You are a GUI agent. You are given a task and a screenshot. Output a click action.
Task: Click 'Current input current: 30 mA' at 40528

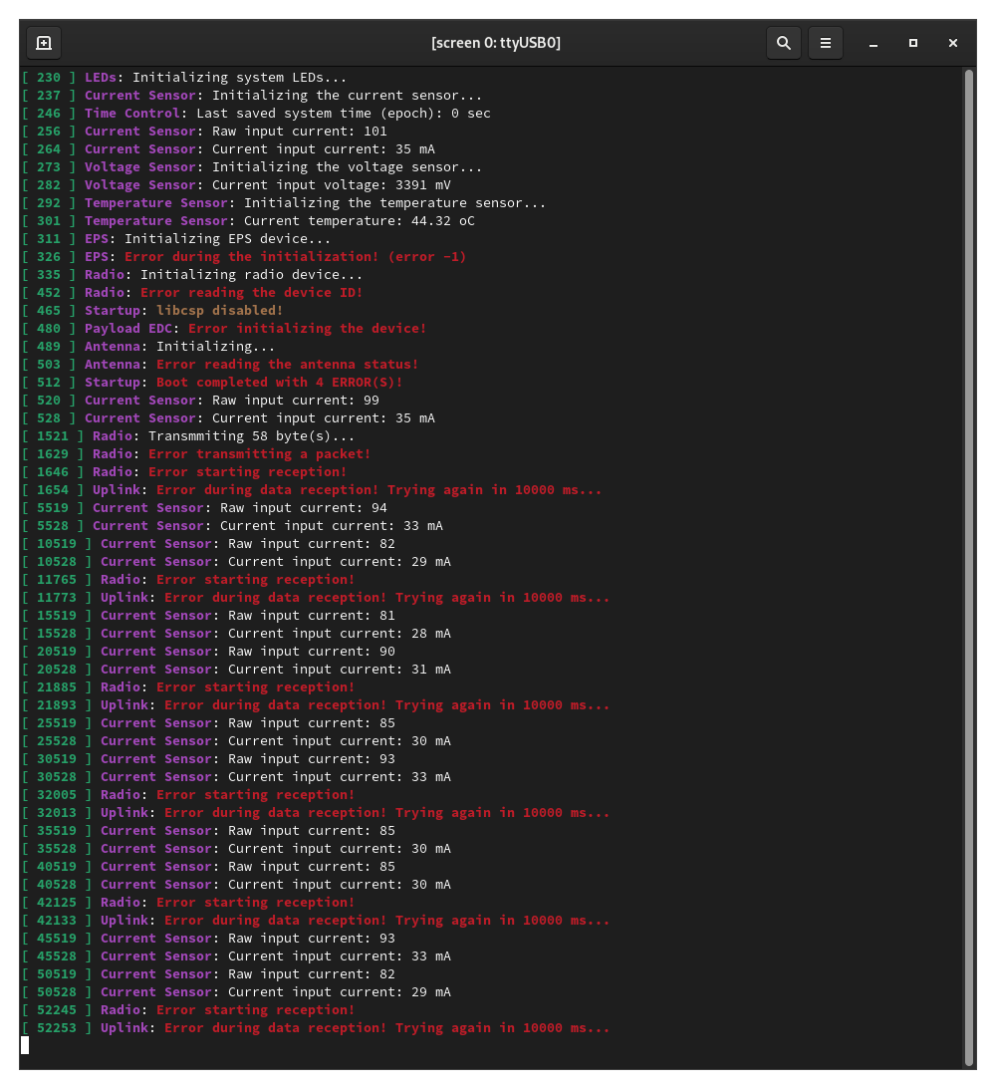click(x=340, y=885)
